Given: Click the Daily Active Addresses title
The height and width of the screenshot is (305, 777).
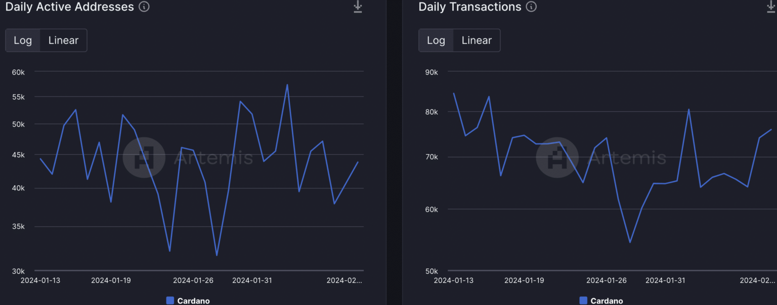Looking at the screenshot, I should tap(70, 7).
